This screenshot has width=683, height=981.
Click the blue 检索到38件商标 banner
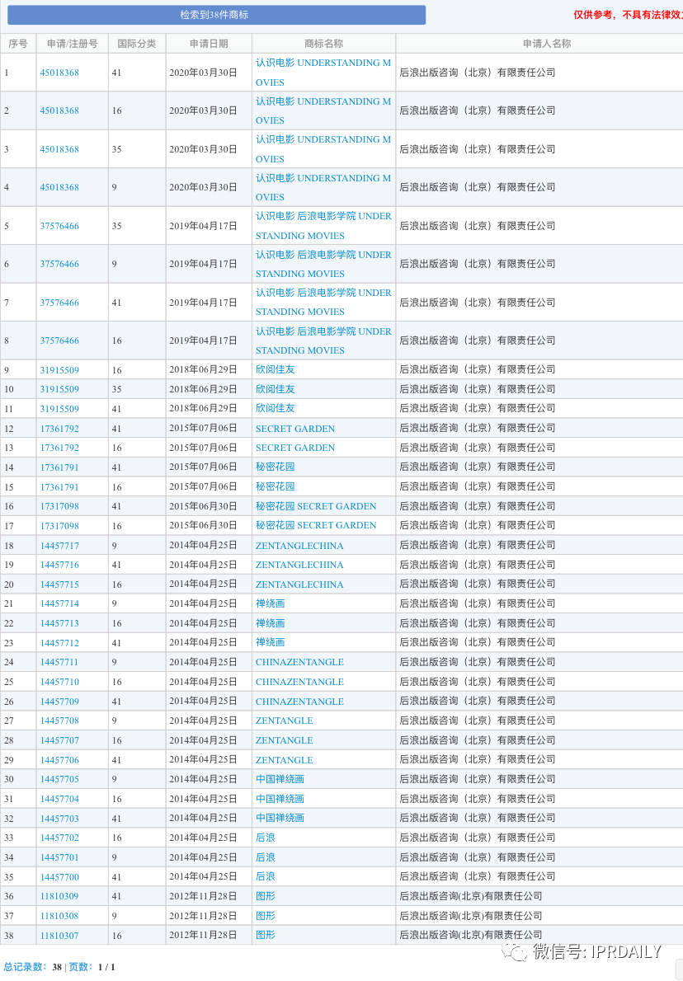coord(216,15)
